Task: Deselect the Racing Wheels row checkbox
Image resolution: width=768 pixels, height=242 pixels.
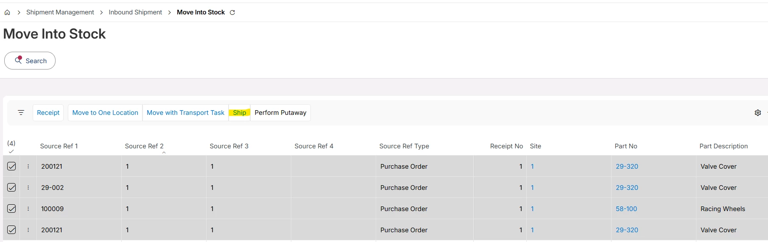Action: (11, 209)
